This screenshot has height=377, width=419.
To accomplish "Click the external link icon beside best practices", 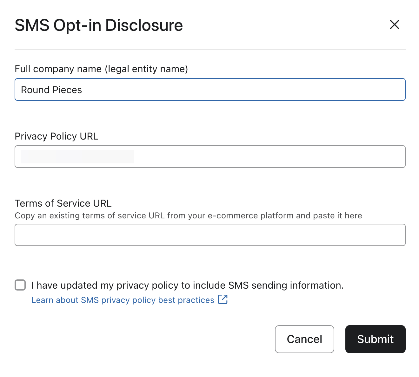I will [223, 299].
